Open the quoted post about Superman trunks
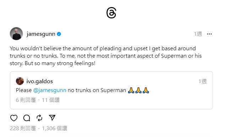The height and width of the screenshot is (137, 230). pyautogui.click(x=111, y=90)
